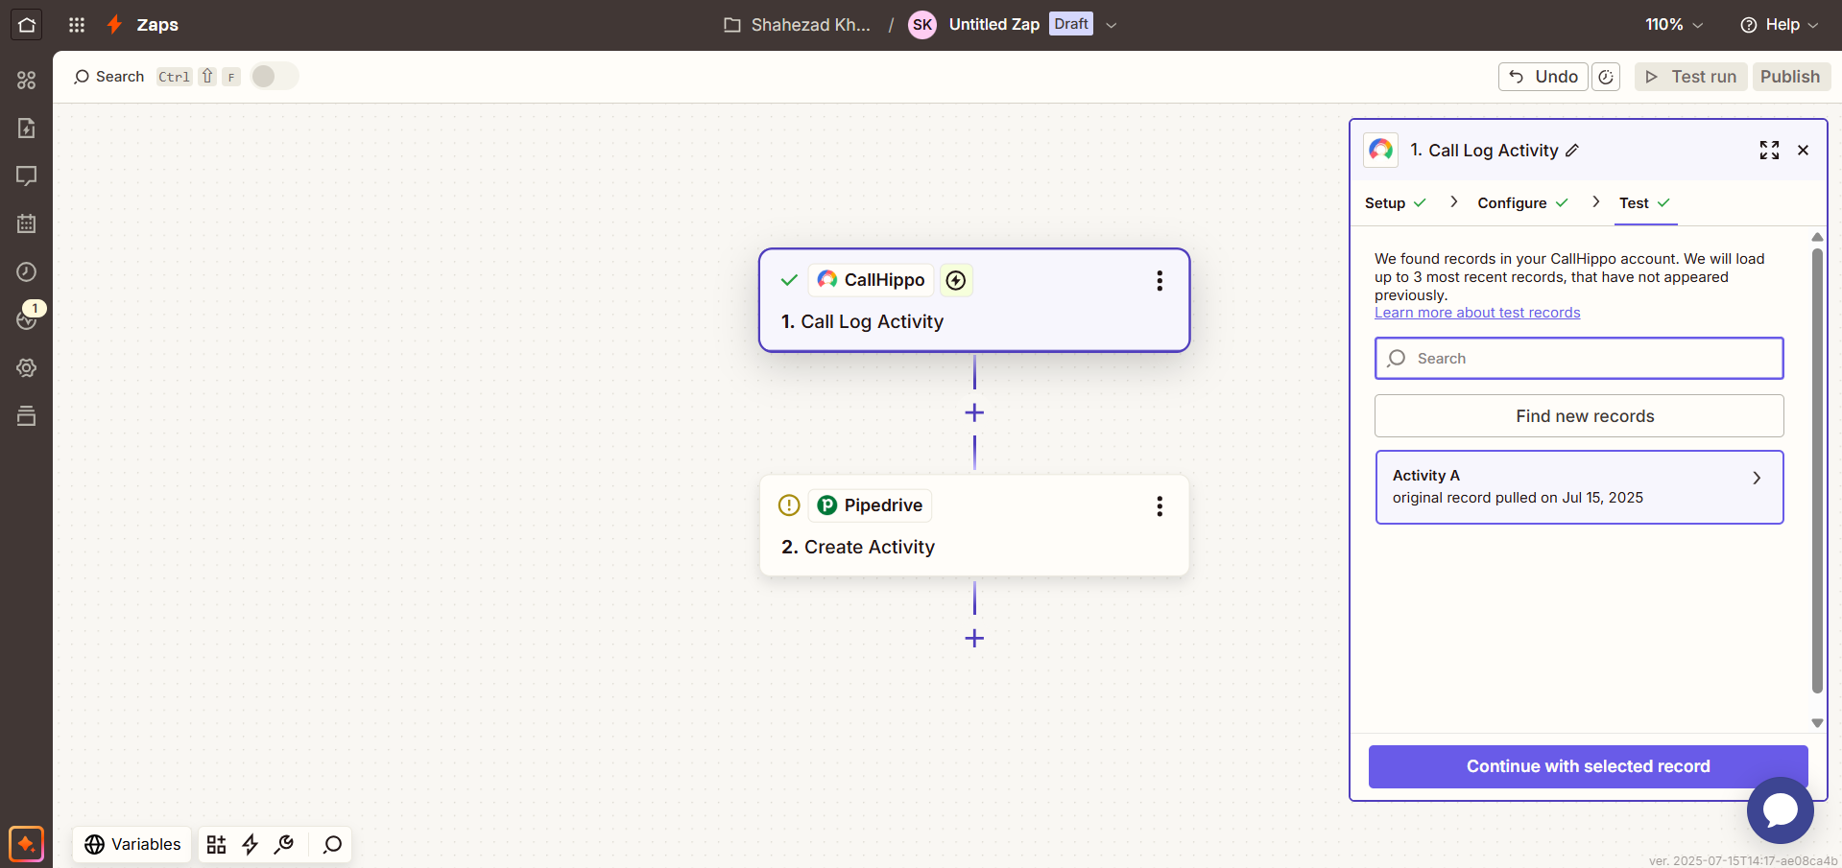Expand the Untitled Zap title dropdown arrow
The image size is (1842, 868).
pyautogui.click(x=1112, y=25)
